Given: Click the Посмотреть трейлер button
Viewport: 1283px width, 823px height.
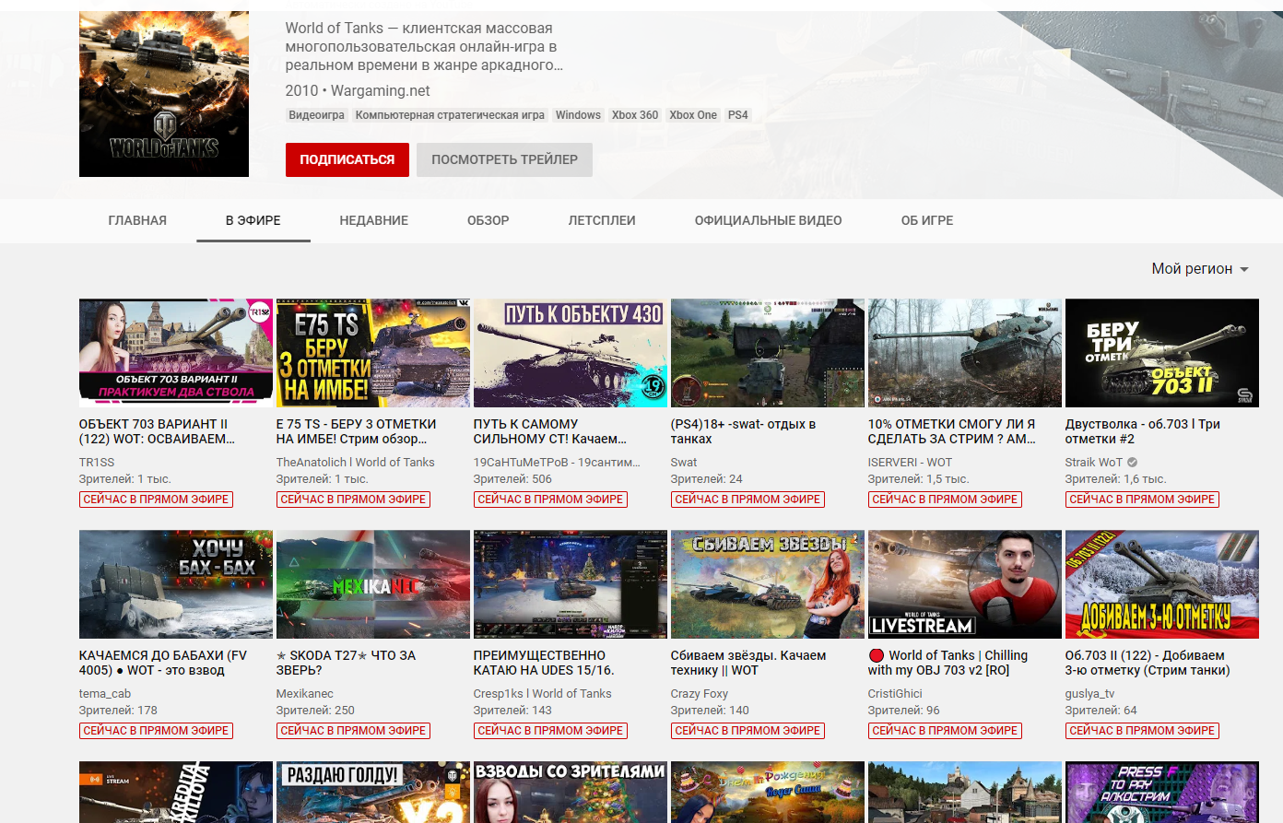Looking at the screenshot, I should coord(504,159).
